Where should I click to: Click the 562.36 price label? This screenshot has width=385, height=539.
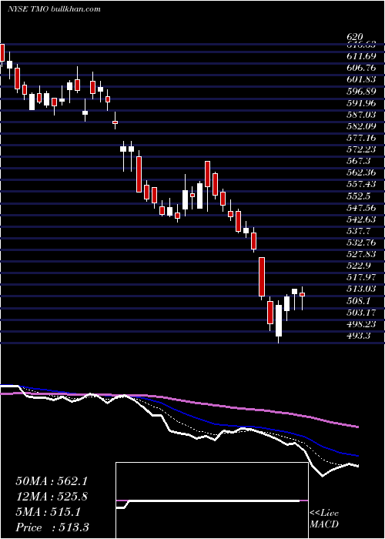[360, 172]
